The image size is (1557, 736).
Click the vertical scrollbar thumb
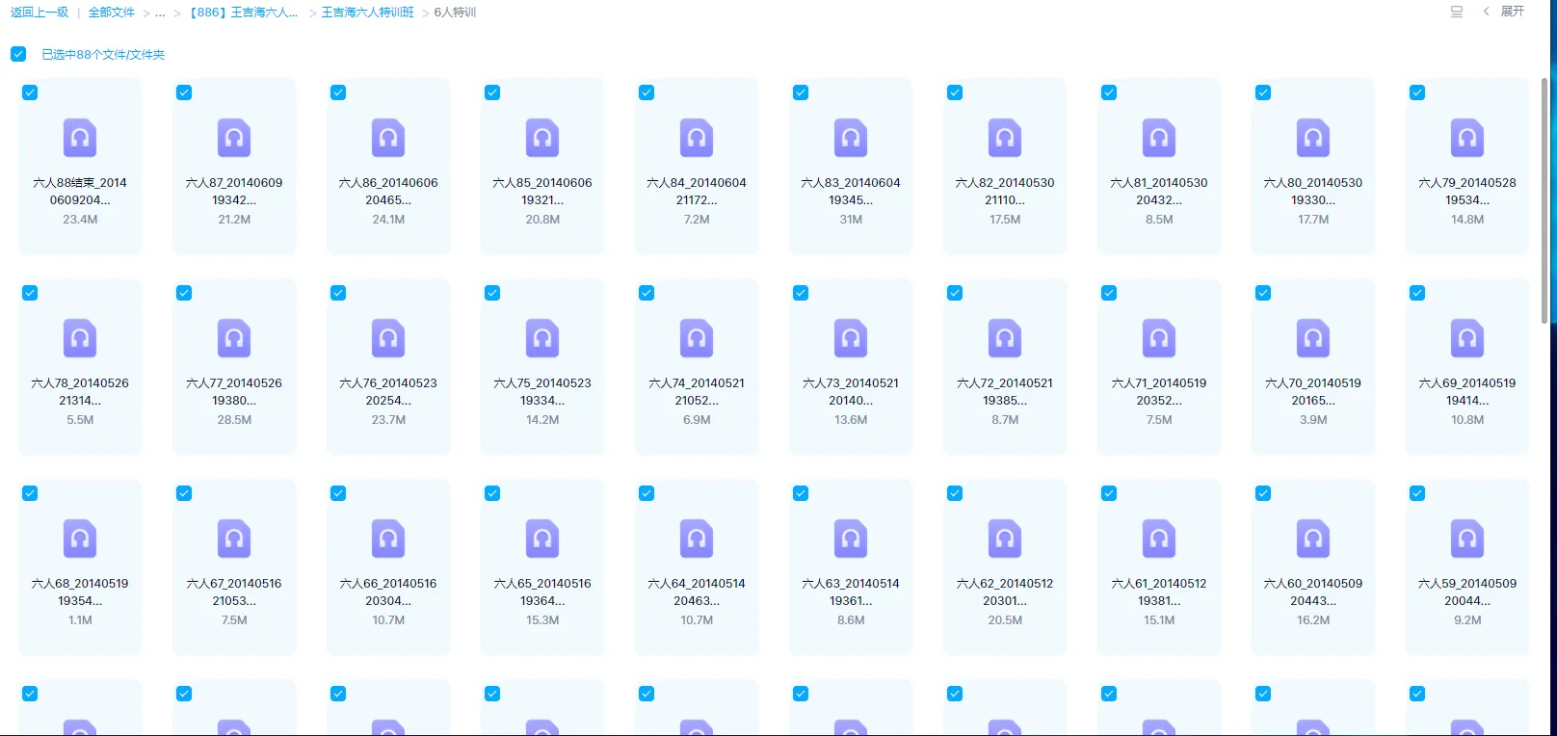click(1544, 200)
